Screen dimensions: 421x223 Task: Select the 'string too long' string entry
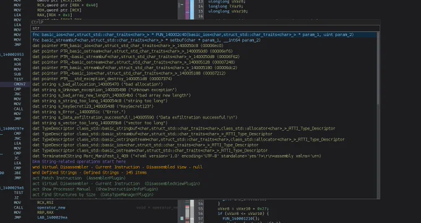click(x=204, y=101)
